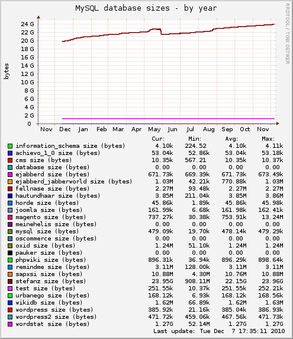This screenshot has height=339, width=293.
Task: Click the 24 G y-axis label
Action: [27, 24]
